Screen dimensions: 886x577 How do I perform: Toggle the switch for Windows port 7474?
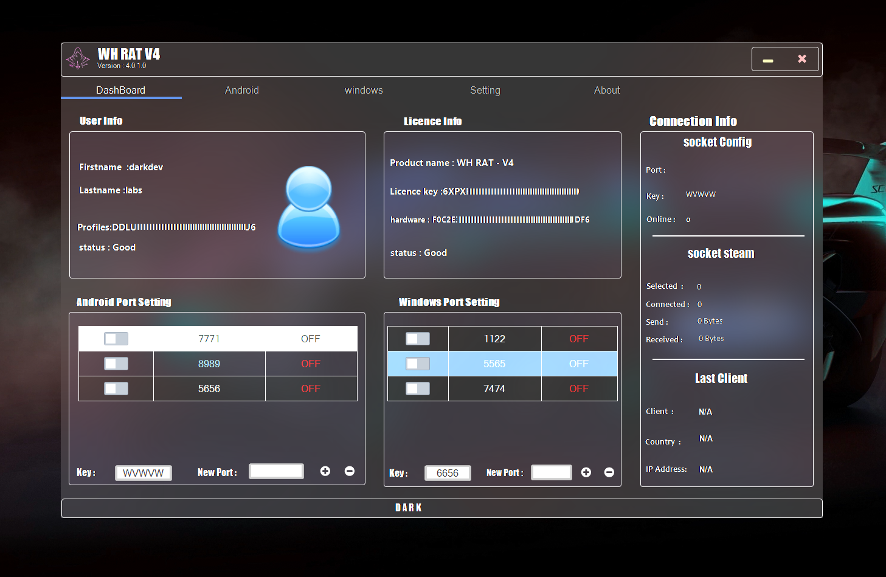(418, 389)
